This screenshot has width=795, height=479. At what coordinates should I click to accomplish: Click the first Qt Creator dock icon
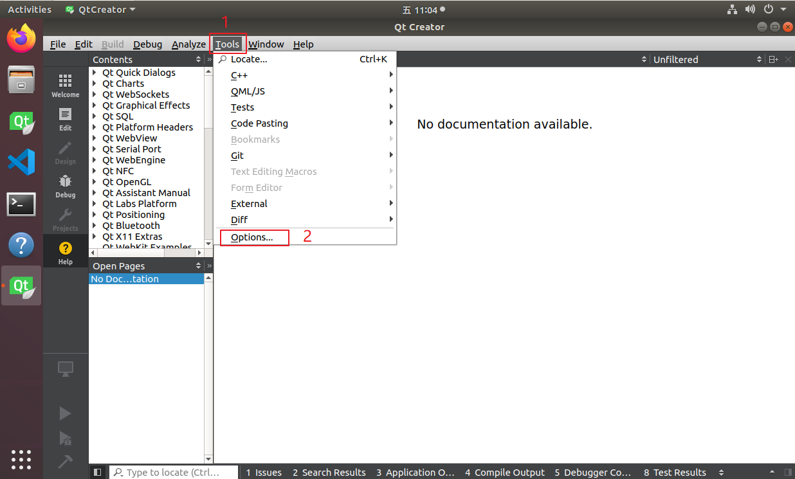click(x=21, y=121)
